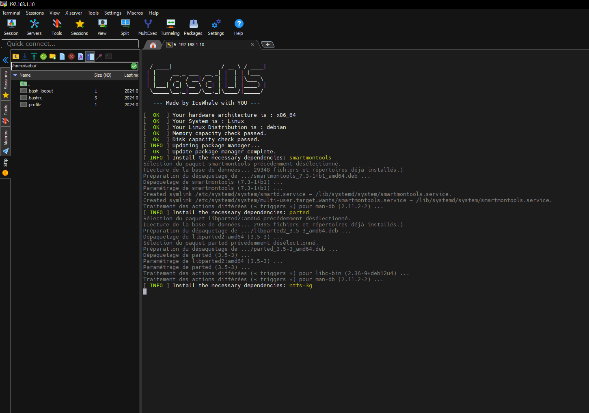
Task: Go to parent directory in SFTP toolbar
Action: point(16,56)
